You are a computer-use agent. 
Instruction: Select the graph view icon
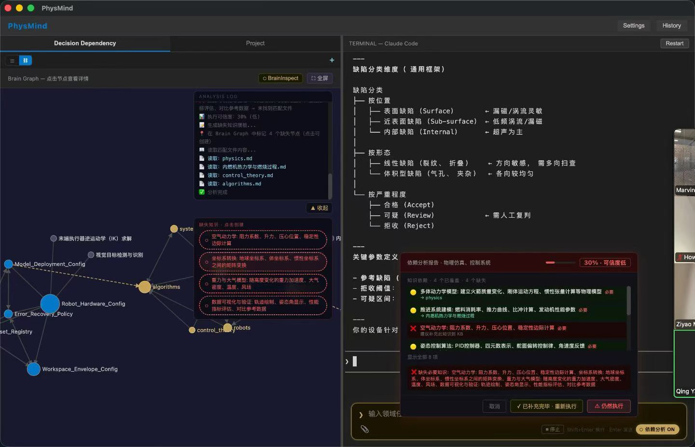[x=25, y=60]
